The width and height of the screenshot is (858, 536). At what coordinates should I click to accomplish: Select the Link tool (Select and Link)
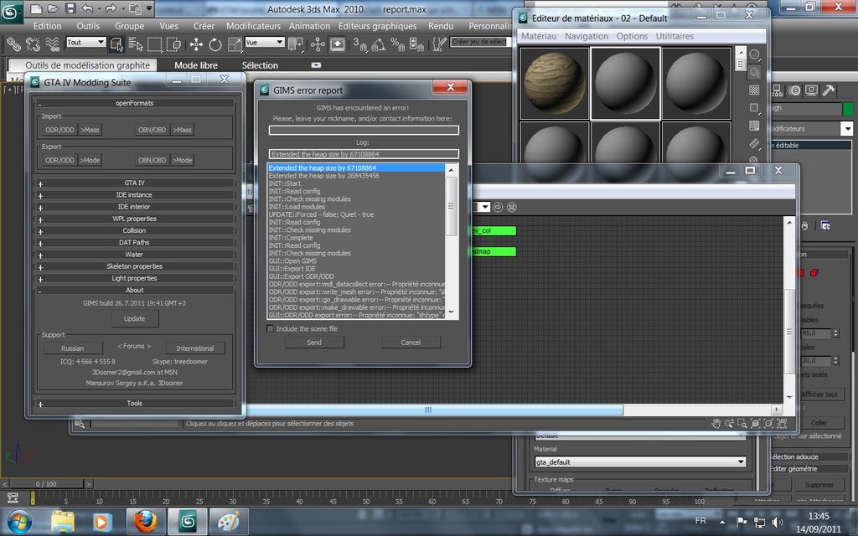pyautogui.click(x=13, y=44)
